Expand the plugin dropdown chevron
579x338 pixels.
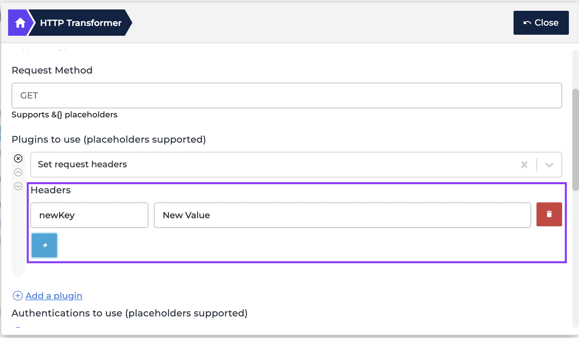click(549, 165)
